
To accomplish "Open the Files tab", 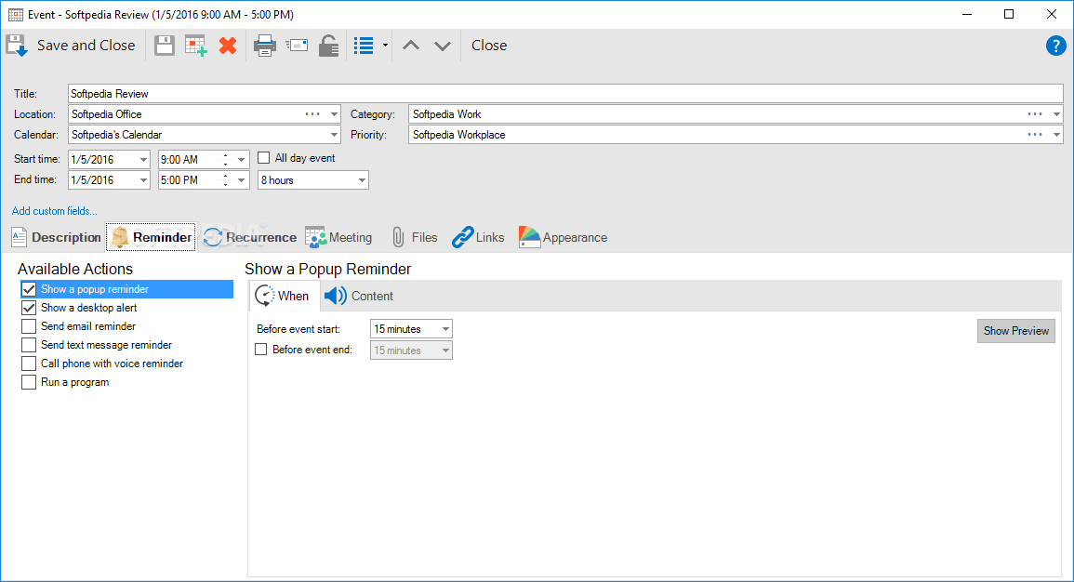I will click(x=415, y=238).
